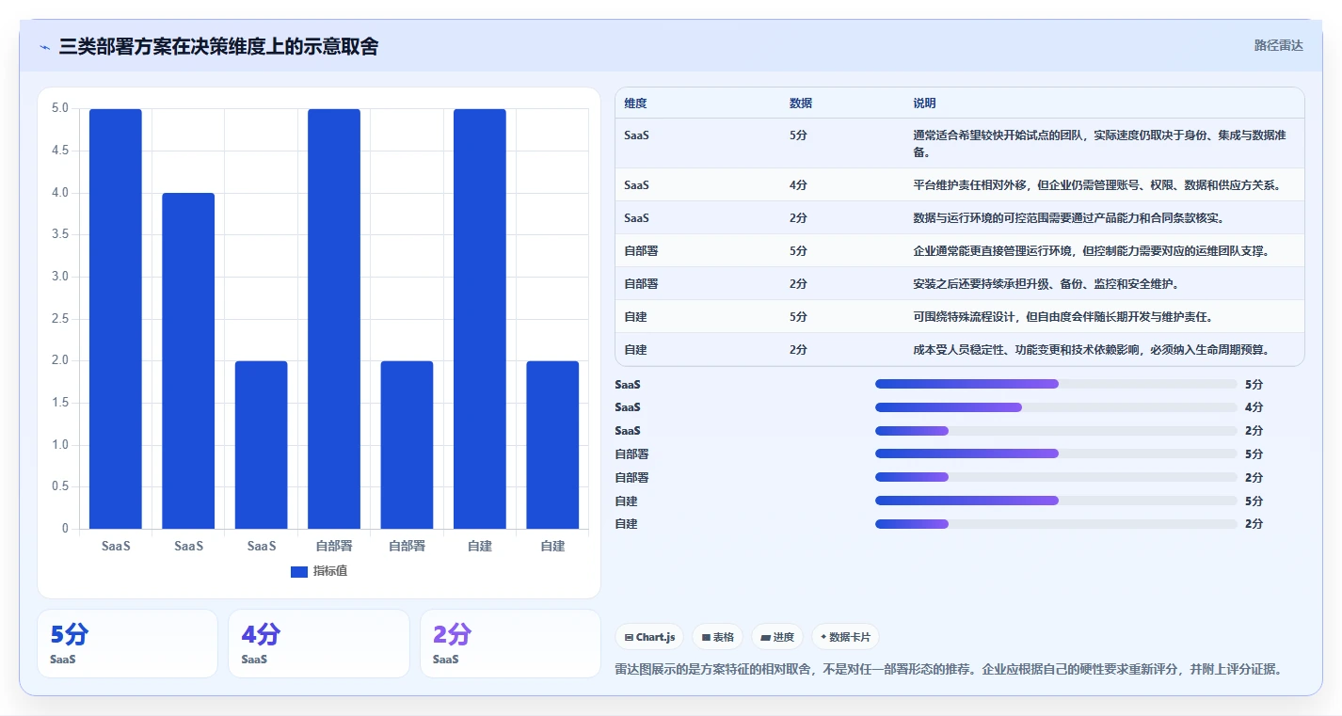
Task: Click the SaaS chart bar reaching 2.0
Action: pos(262,445)
